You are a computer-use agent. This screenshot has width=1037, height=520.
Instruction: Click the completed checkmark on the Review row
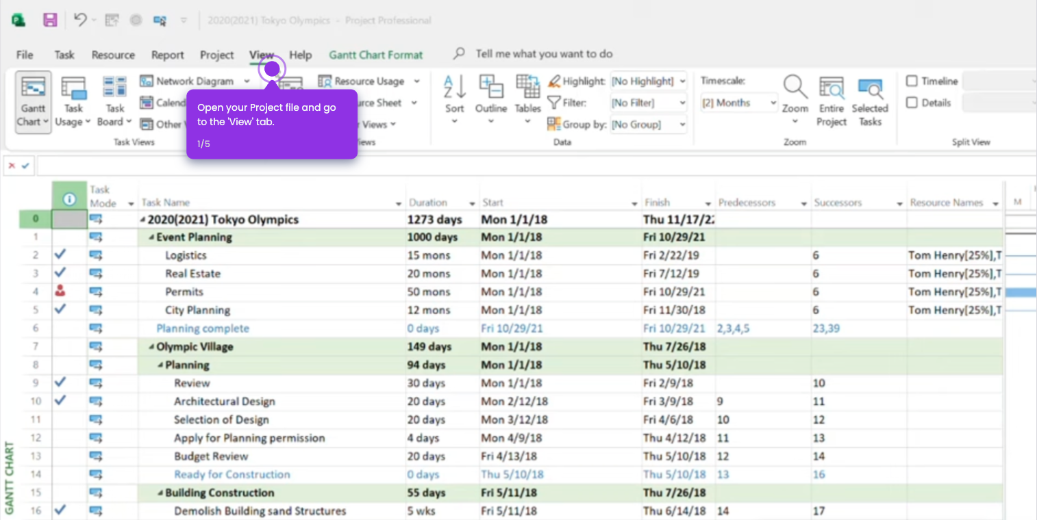pyautogui.click(x=60, y=382)
